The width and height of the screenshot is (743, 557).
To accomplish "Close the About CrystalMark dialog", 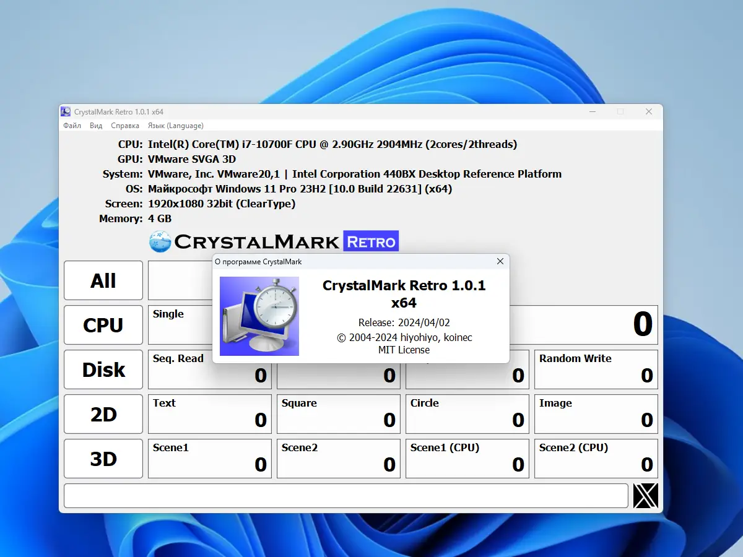I will [x=500, y=262].
